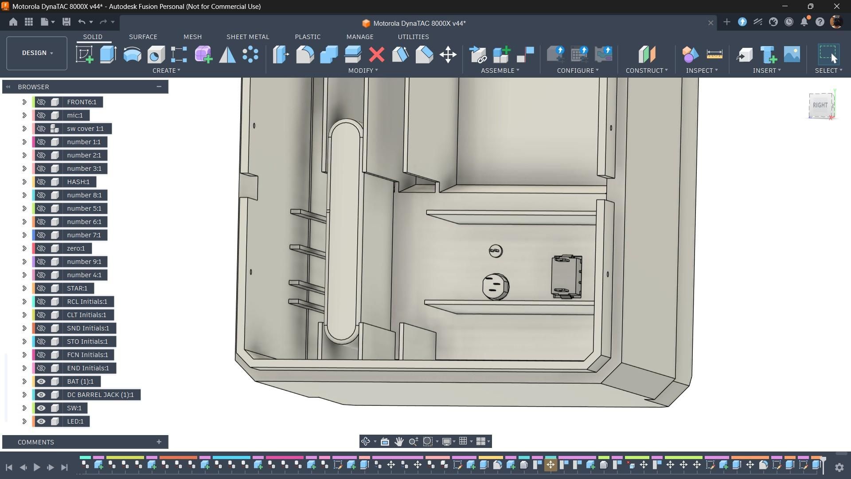
Task: Click the window Select tool icon
Action: [x=828, y=55]
